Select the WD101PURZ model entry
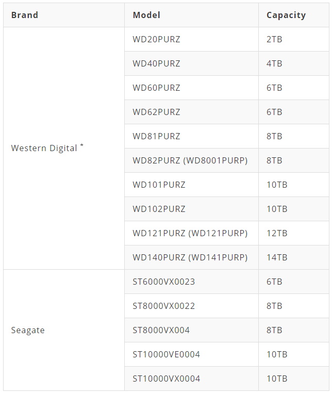Image resolution: width=332 pixels, height=394 pixels. click(x=191, y=185)
